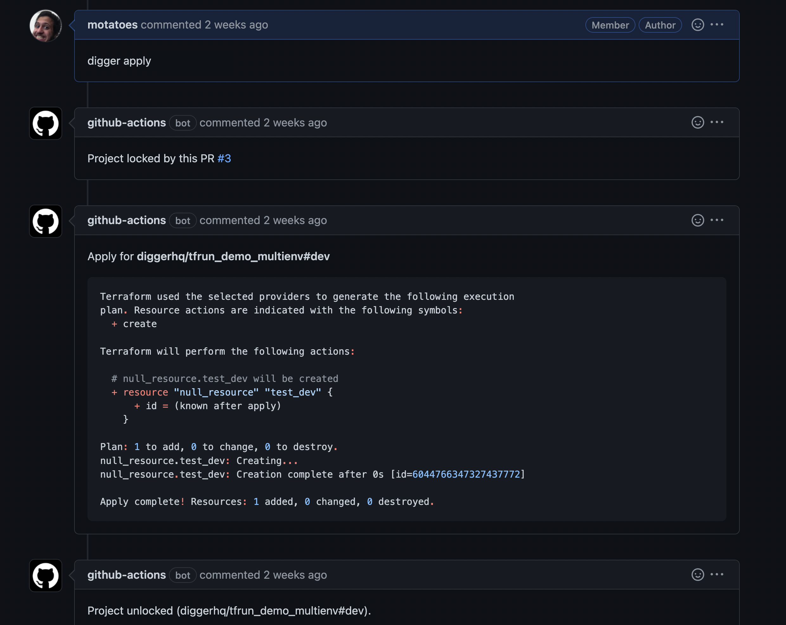Screen dimensions: 786x625
Task: Click github-actions avatar beside Project locked comment
Action: point(46,123)
